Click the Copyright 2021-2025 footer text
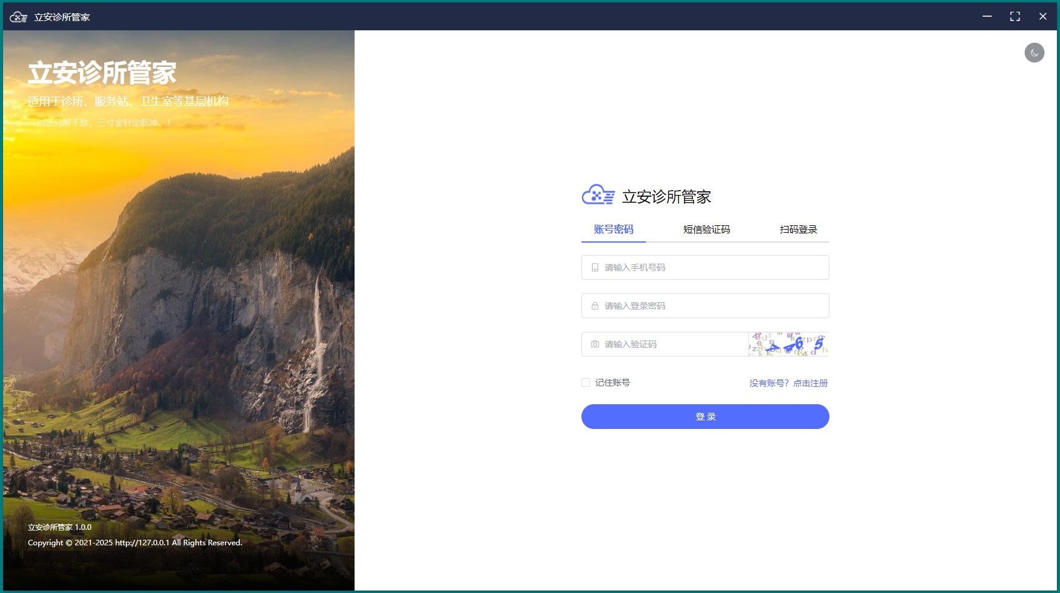1060x593 pixels. click(x=135, y=543)
